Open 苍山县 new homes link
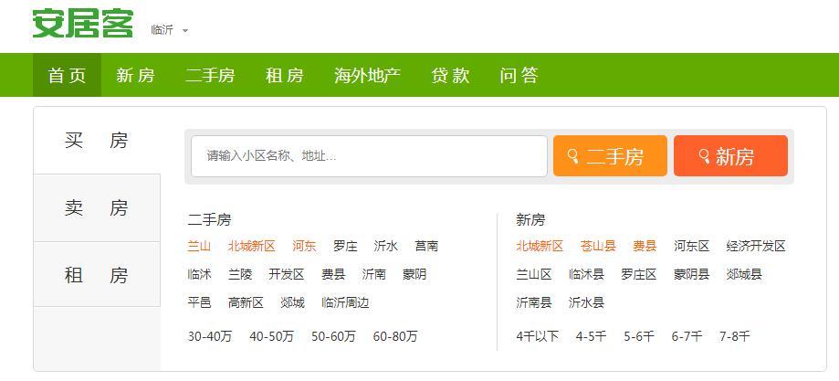839x381 pixels. (598, 247)
